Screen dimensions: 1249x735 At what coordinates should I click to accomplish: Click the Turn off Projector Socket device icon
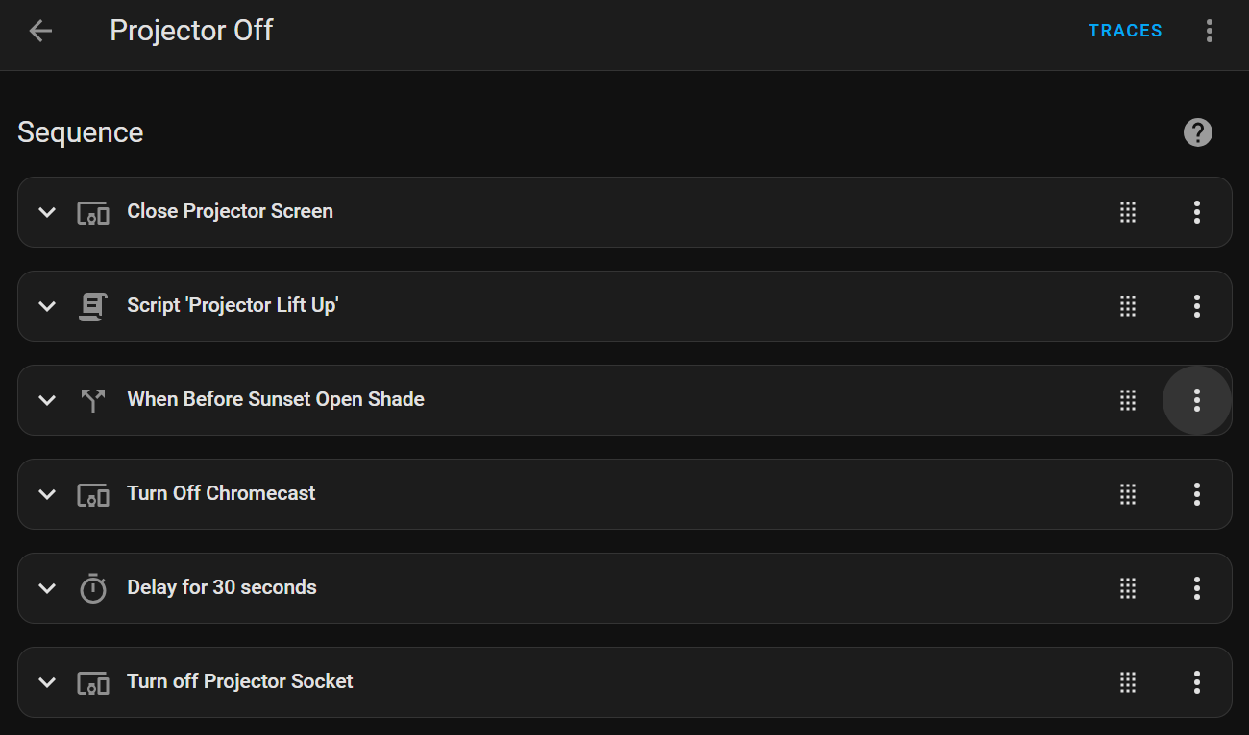point(93,682)
